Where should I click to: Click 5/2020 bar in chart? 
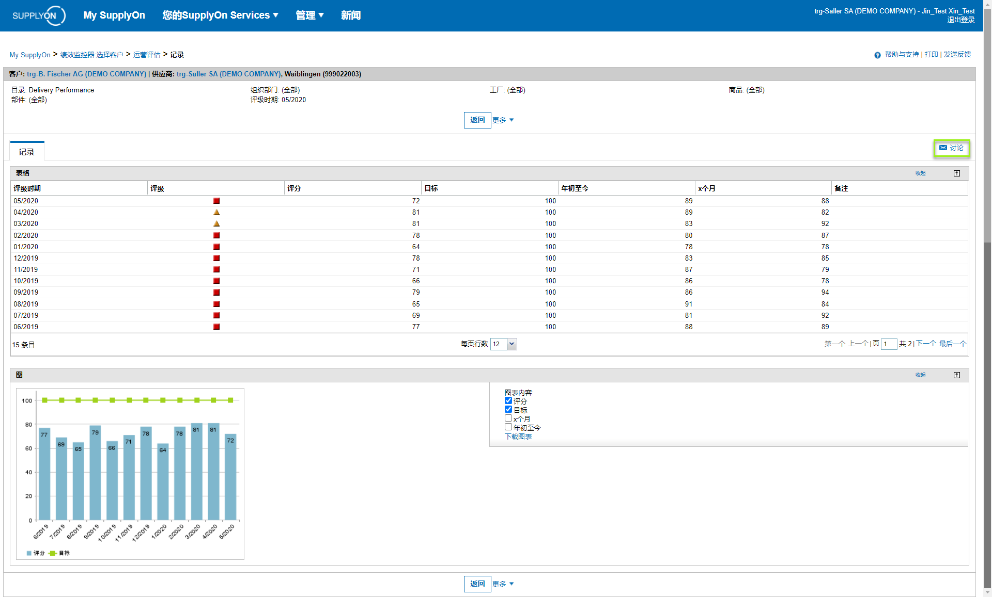(230, 477)
